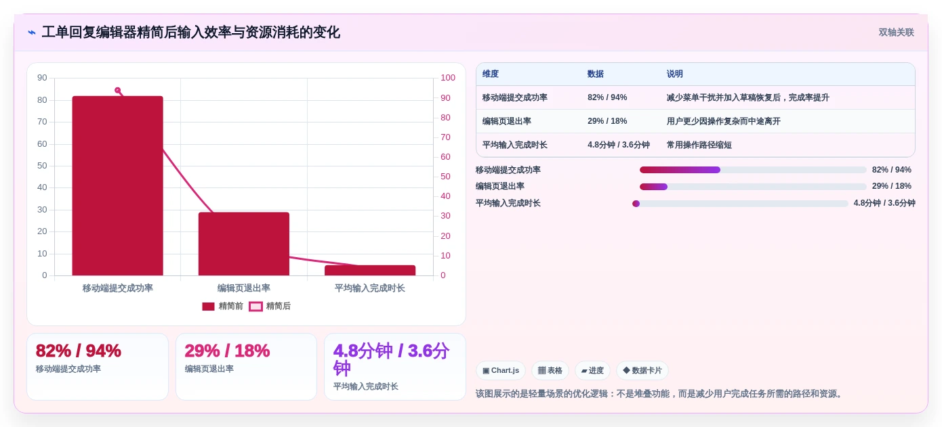Click the 数据 column header

pyautogui.click(x=596, y=74)
